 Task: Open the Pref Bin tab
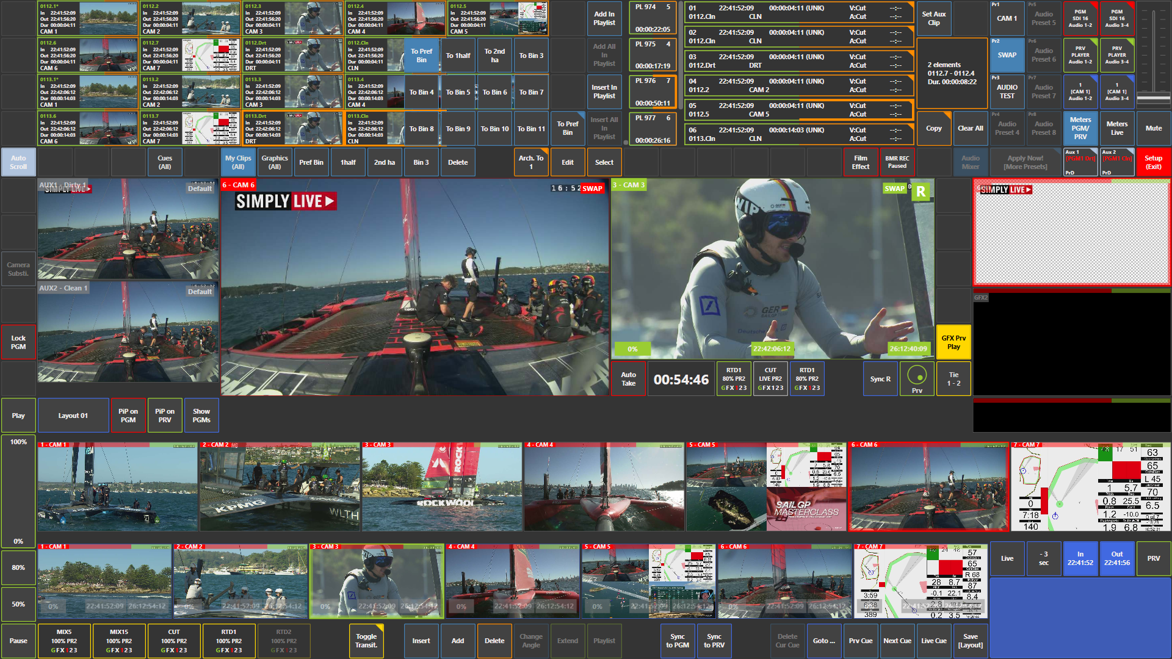coord(311,162)
